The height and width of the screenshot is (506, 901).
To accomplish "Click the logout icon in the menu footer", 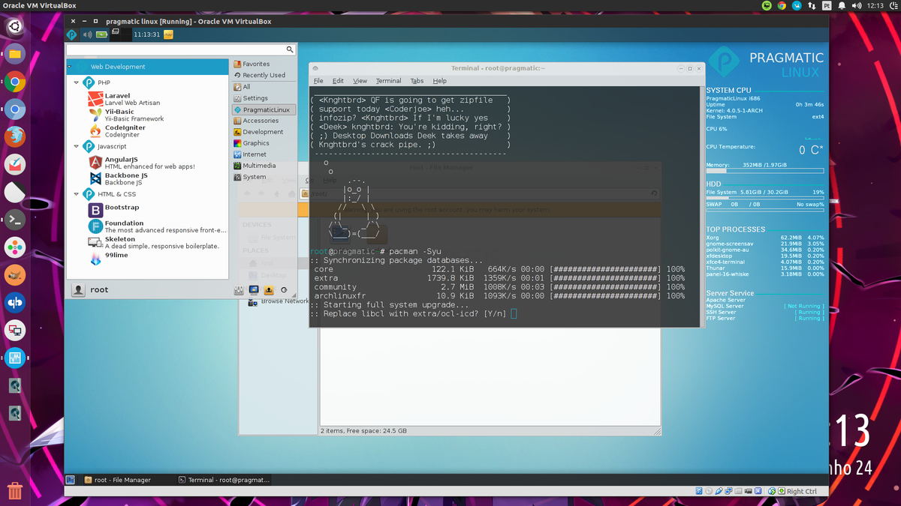I will point(284,290).
